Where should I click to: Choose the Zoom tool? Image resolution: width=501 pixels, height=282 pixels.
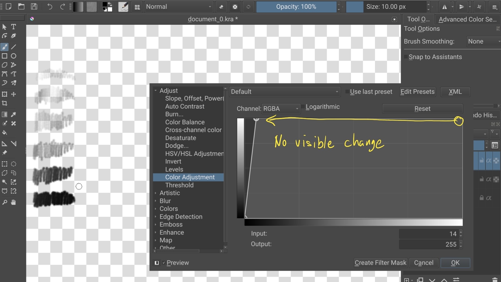pos(5,202)
